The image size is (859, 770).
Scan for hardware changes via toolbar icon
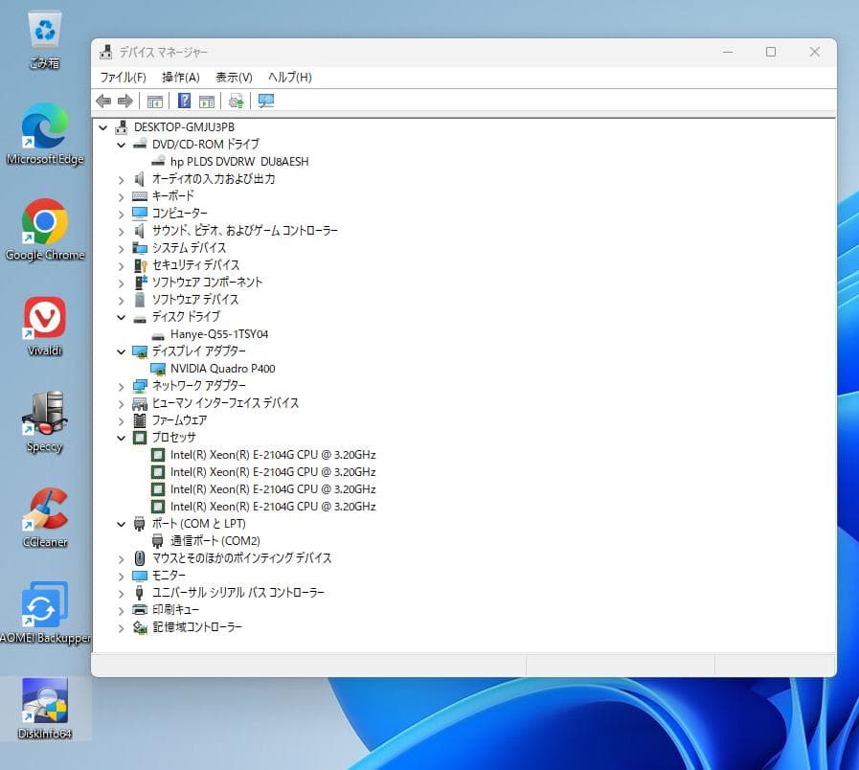pyautogui.click(x=264, y=101)
